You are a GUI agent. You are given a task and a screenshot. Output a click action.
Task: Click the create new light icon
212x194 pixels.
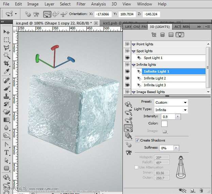tap(192, 191)
